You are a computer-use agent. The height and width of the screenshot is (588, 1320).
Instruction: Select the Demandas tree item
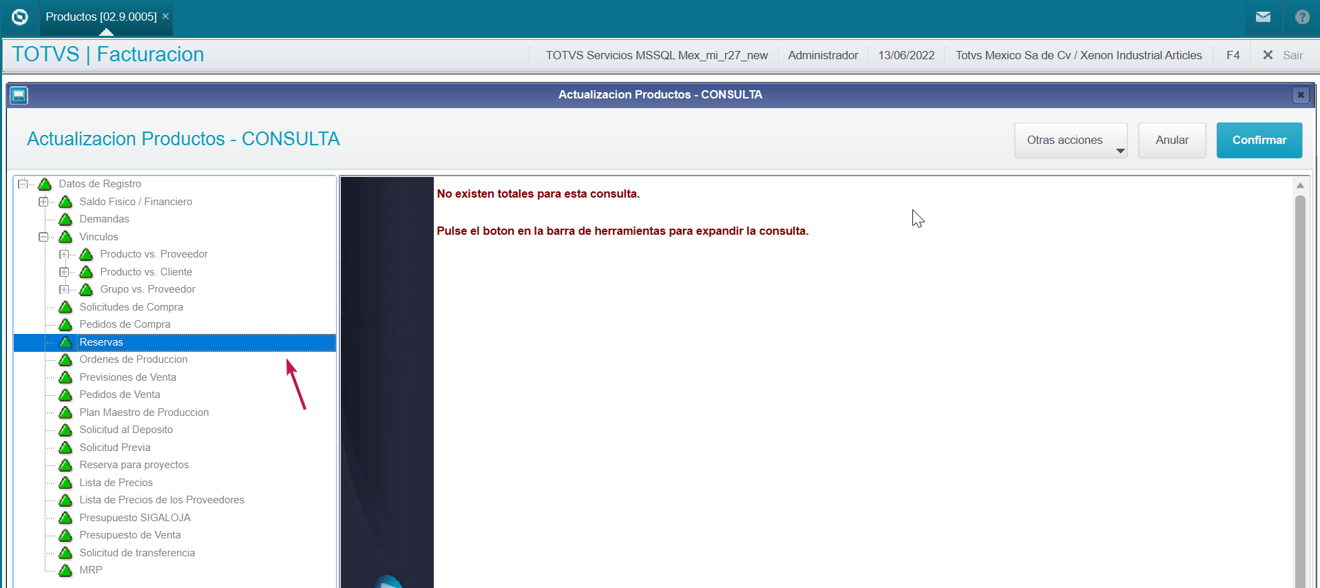pyautogui.click(x=104, y=219)
